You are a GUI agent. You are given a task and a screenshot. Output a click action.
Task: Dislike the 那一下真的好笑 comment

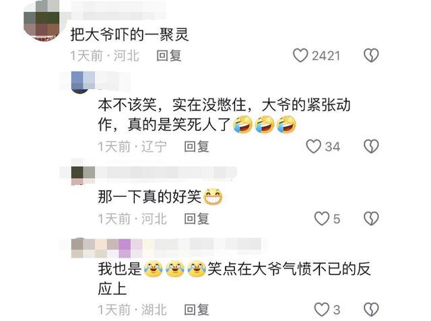point(371,218)
